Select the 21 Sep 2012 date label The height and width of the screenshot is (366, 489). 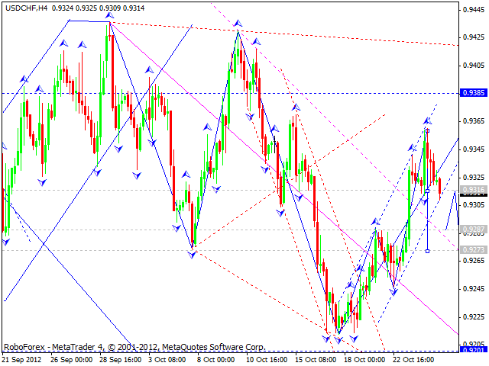[x=24, y=358]
